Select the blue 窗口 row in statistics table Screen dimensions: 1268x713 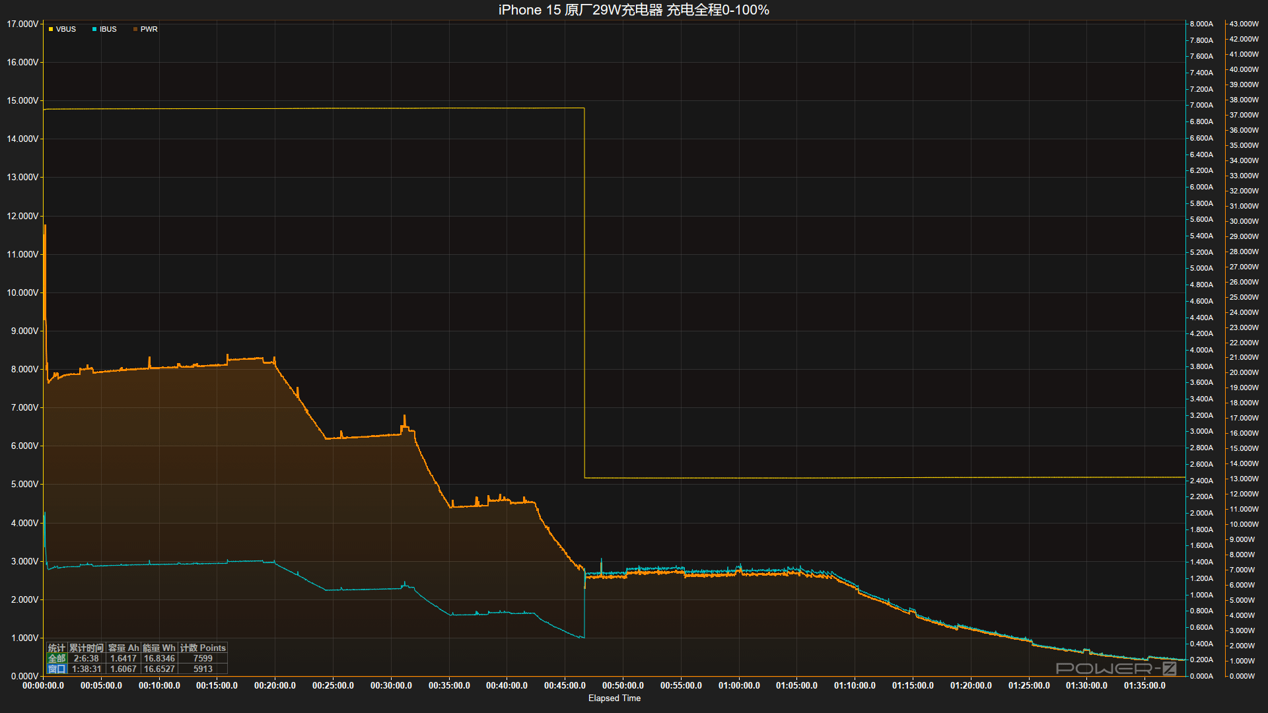click(x=57, y=669)
